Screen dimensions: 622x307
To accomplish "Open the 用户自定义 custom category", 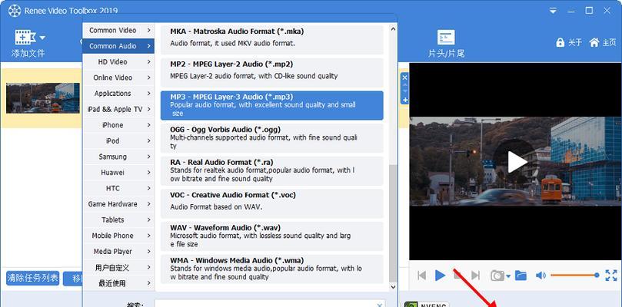I will (118, 267).
